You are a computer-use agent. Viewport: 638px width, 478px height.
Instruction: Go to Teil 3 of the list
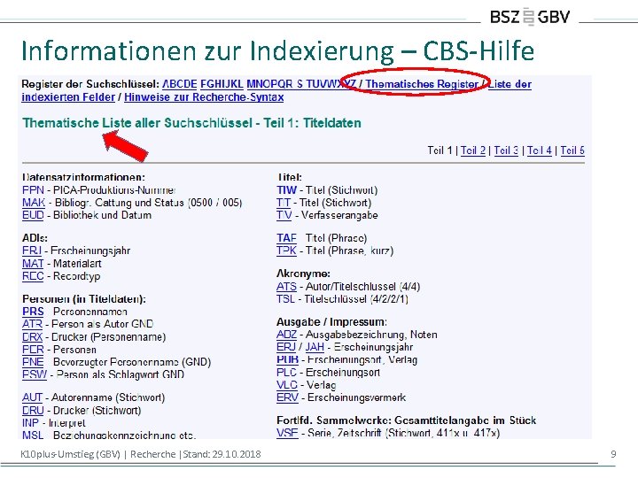(x=506, y=150)
